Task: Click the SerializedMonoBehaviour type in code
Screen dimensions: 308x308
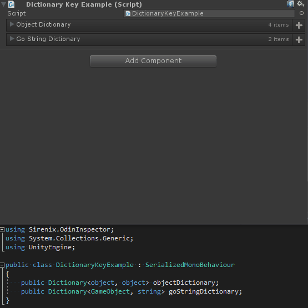Action: pos(190,265)
